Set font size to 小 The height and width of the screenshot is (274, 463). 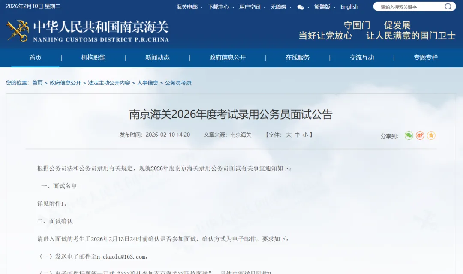pos(305,135)
